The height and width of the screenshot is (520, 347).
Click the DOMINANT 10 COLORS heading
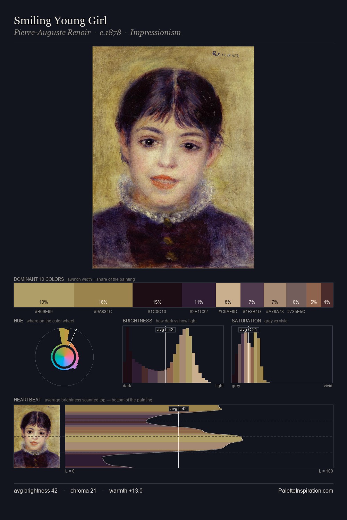[39, 279]
